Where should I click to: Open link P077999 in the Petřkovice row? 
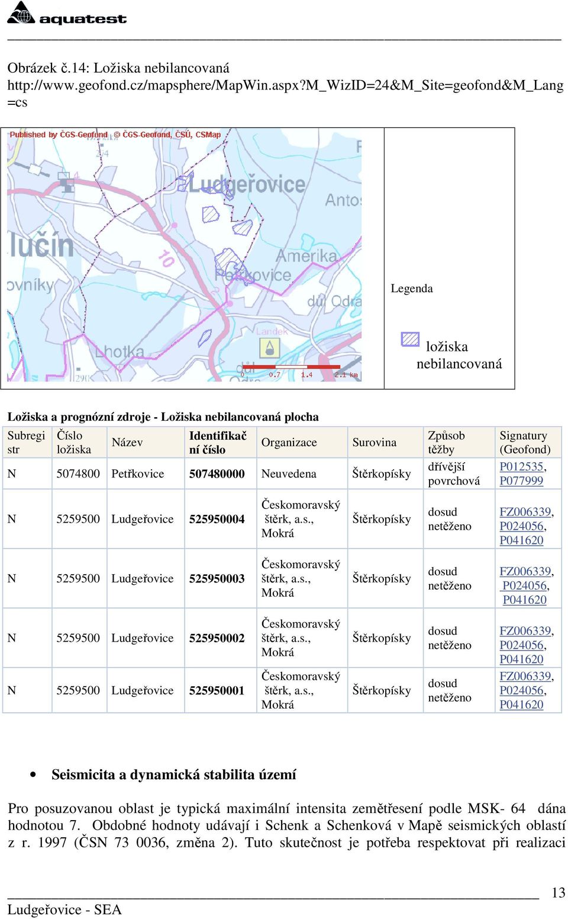point(521,481)
